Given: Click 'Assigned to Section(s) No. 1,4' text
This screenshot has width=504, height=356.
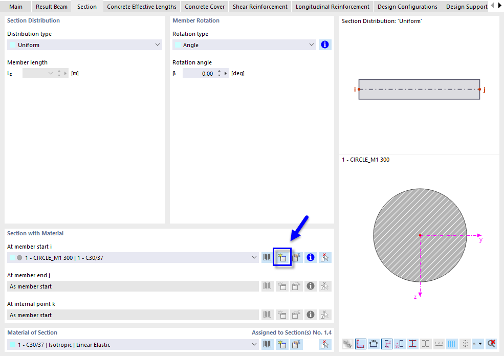Looking at the screenshot, I should pyautogui.click(x=292, y=332).
